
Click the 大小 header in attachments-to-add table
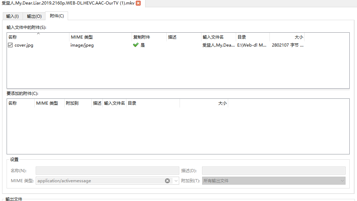tap(204, 103)
